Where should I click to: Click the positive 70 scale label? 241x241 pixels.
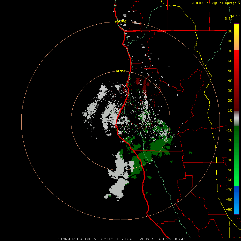[230, 51]
